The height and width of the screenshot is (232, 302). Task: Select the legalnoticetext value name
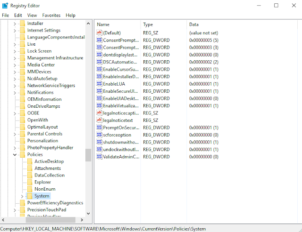pos(118,120)
